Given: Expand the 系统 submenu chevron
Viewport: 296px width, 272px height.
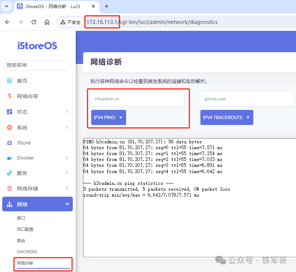Looking at the screenshot, I should pos(67,127).
